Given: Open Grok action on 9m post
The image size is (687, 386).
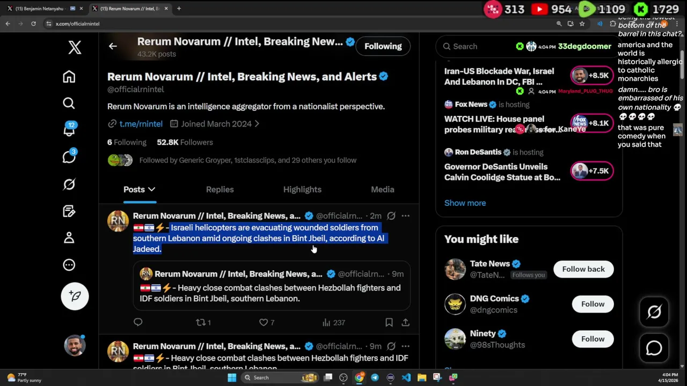Looking at the screenshot, I should [391, 346].
